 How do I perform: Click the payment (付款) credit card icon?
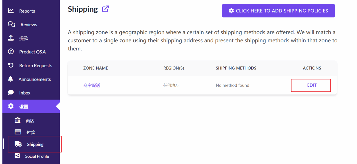click(18, 132)
